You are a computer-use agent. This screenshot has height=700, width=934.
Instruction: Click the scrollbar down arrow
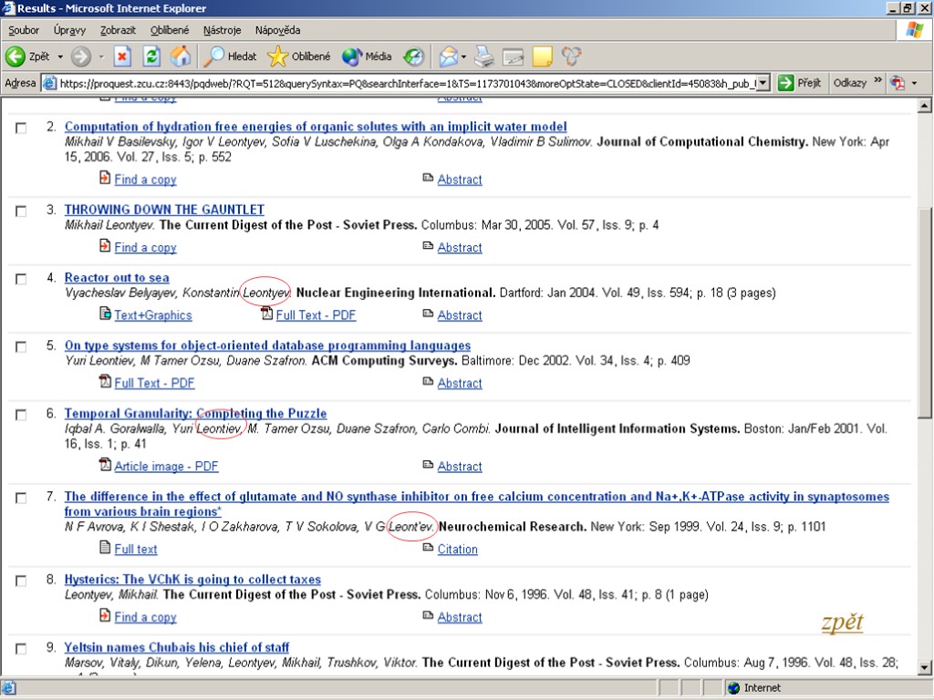tap(925, 667)
